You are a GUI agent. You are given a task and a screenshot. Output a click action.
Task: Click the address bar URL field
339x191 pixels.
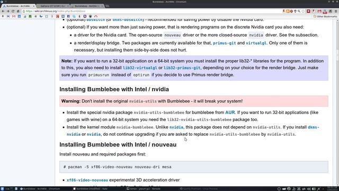[x=151, y=11]
